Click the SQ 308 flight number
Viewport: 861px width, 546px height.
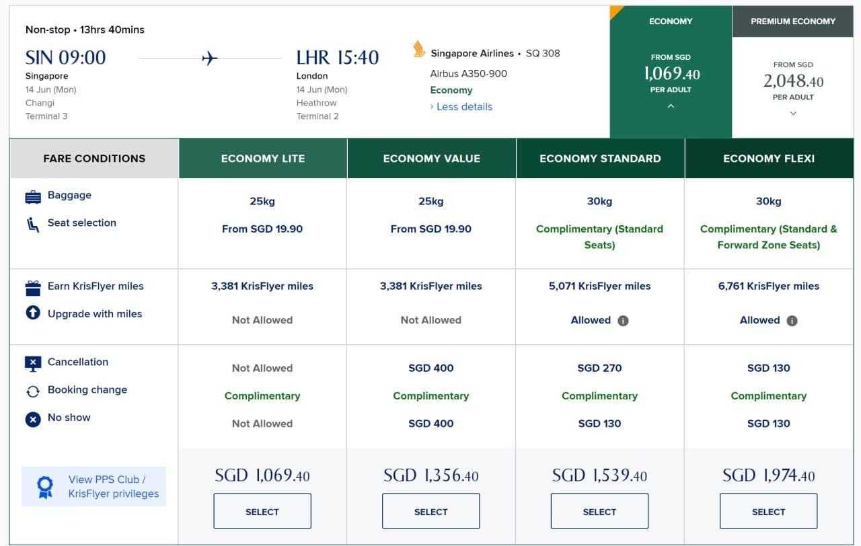[543, 53]
